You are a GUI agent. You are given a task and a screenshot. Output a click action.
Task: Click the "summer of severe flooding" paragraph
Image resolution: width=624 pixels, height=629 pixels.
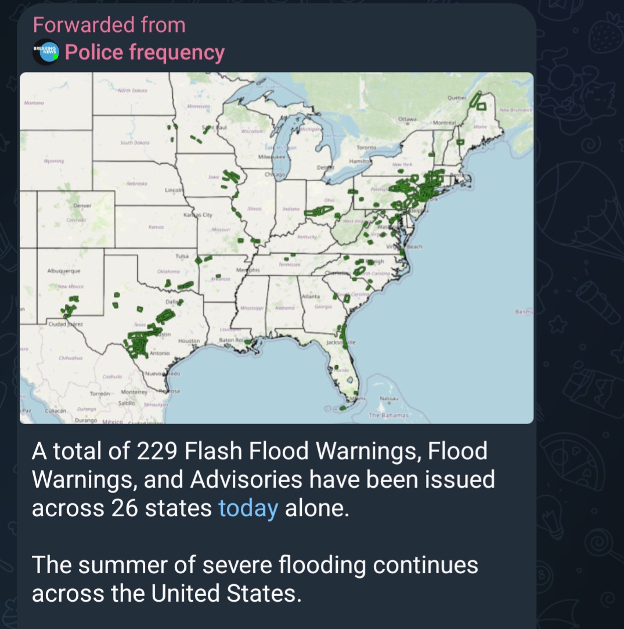pos(255,578)
